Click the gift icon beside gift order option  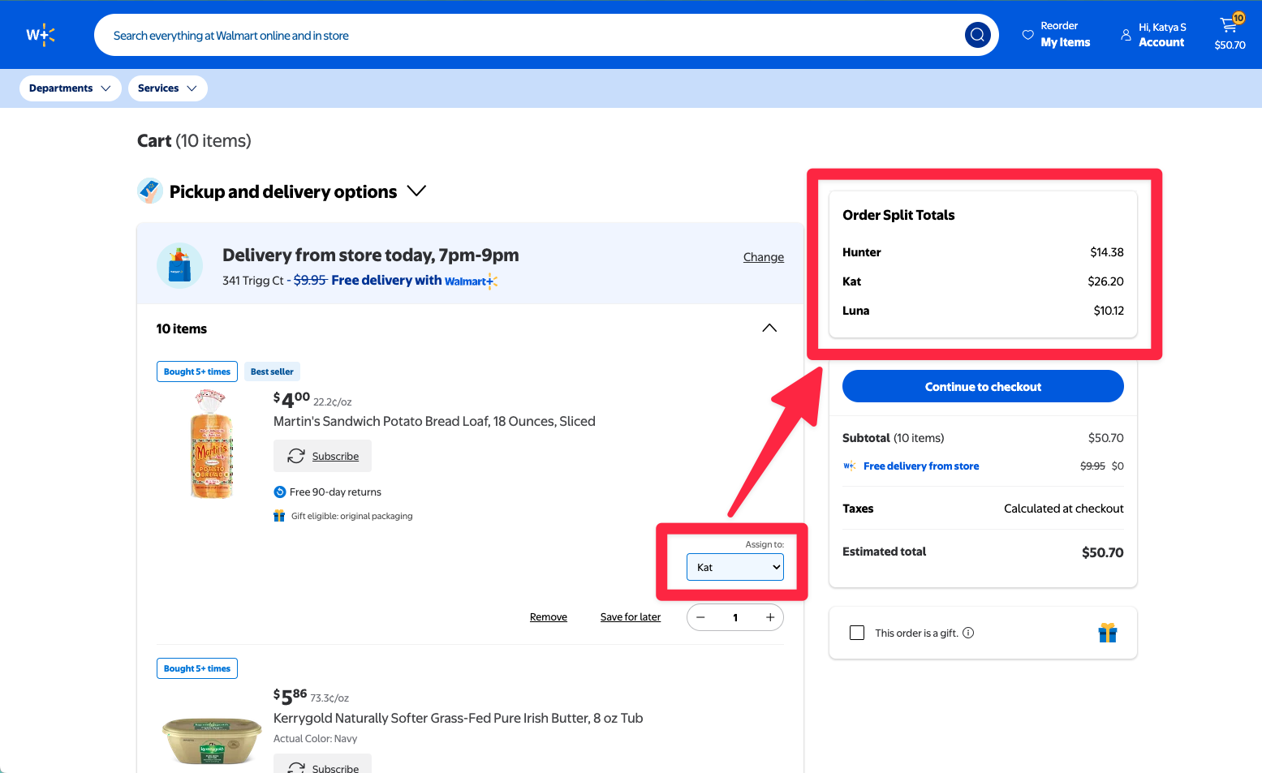pyautogui.click(x=1108, y=632)
